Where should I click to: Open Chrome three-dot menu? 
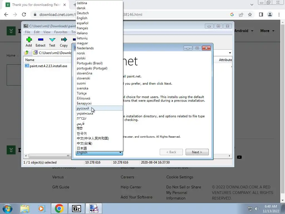coord(279,14)
